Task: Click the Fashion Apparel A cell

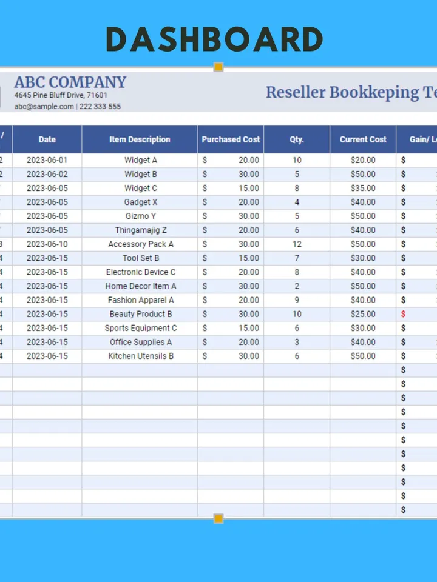Action: coord(140,300)
